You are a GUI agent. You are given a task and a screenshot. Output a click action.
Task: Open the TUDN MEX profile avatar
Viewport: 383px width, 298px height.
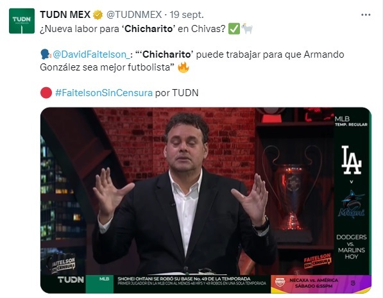[x=22, y=21]
